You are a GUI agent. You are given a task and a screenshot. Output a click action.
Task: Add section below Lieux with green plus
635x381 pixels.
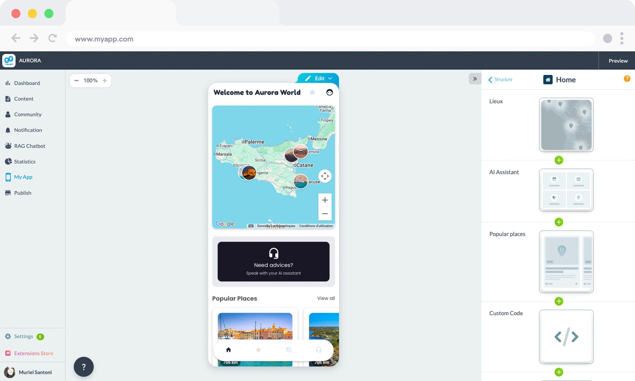click(559, 160)
